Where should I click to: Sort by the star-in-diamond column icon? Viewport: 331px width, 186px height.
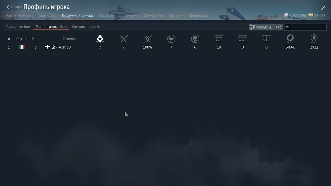[x=100, y=39]
